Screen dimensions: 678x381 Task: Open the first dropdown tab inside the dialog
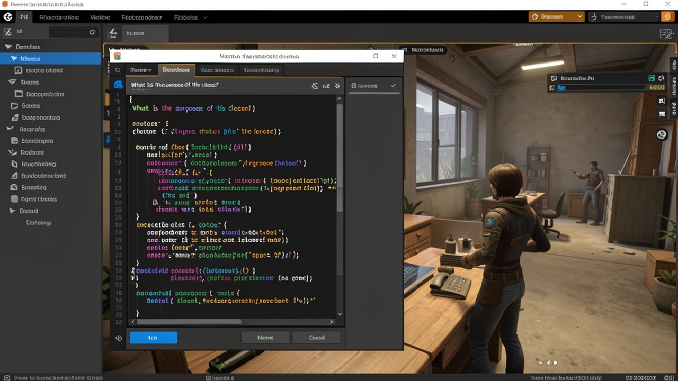click(x=141, y=70)
